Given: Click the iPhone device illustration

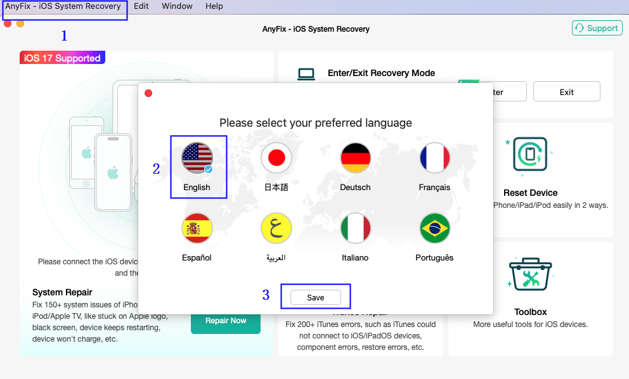Looking at the screenshot, I should click(113, 172).
